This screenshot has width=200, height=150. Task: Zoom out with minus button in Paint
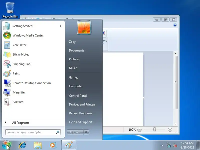[x=139, y=130]
